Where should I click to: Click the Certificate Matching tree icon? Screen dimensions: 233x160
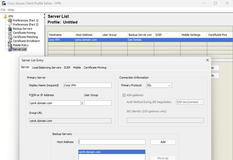[10, 37]
